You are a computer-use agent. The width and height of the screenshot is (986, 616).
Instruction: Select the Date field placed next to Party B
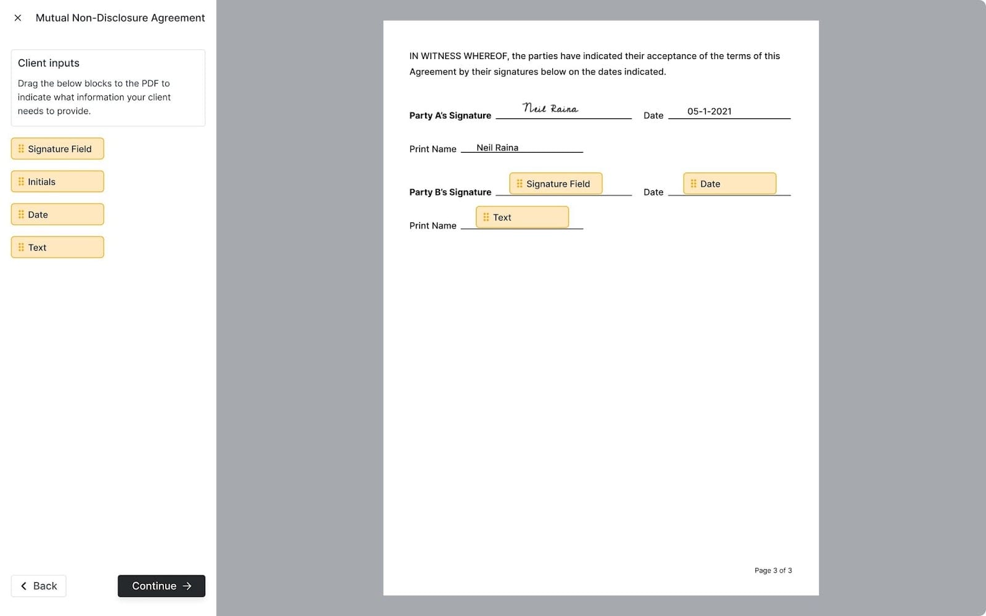[730, 183]
